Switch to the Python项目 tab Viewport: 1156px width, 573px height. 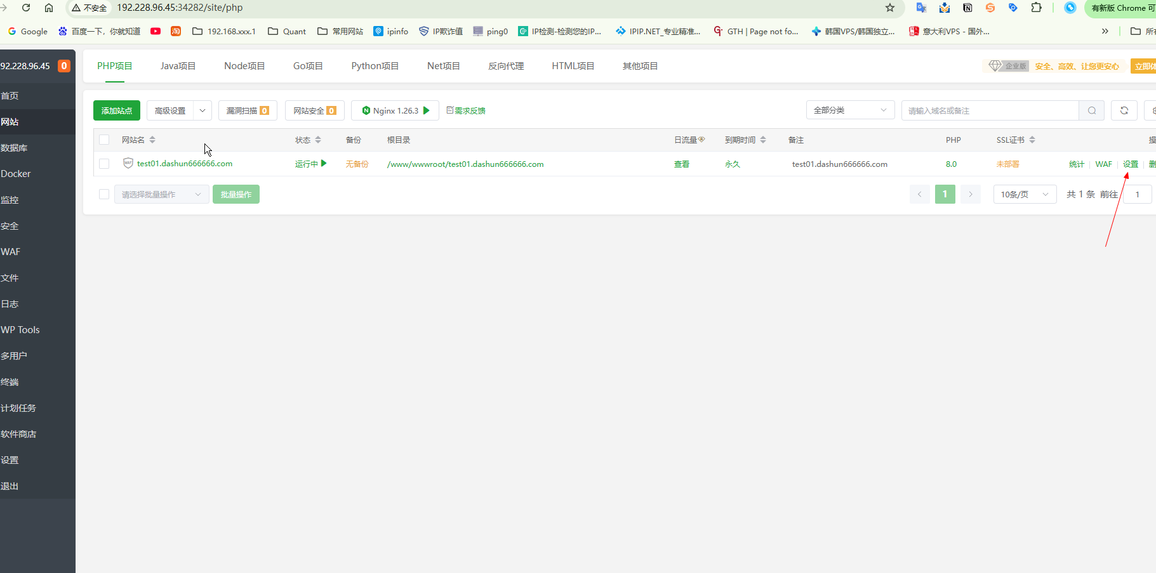(375, 66)
